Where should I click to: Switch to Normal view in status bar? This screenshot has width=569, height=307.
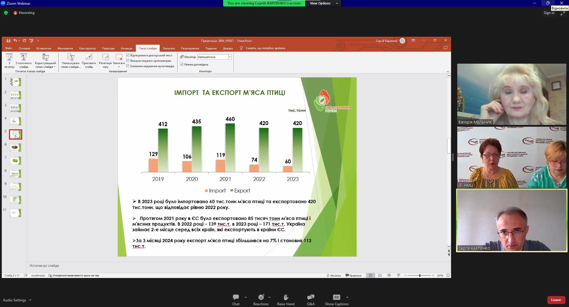pyautogui.click(x=370, y=275)
